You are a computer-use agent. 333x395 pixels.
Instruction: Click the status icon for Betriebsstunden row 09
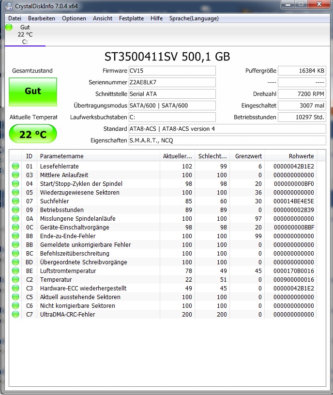click(x=15, y=210)
